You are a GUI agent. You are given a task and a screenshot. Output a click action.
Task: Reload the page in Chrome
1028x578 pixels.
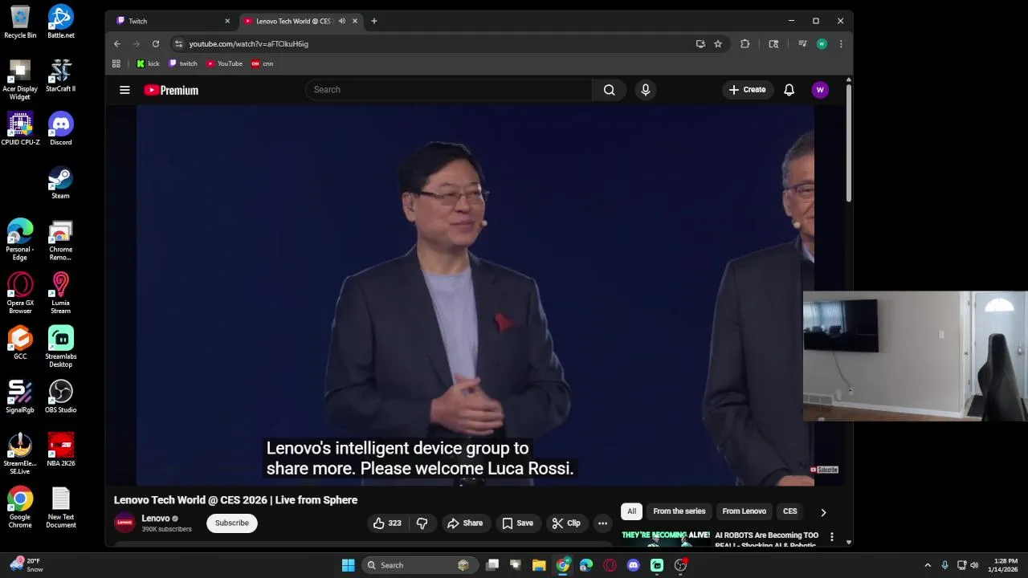156,43
